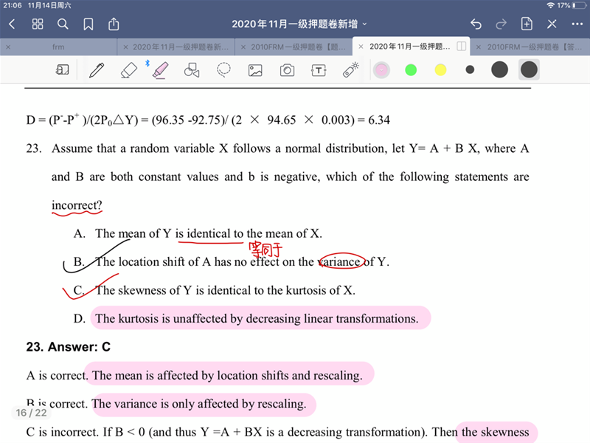
Task: Open the more options ellipsis menu
Action: tap(577, 24)
